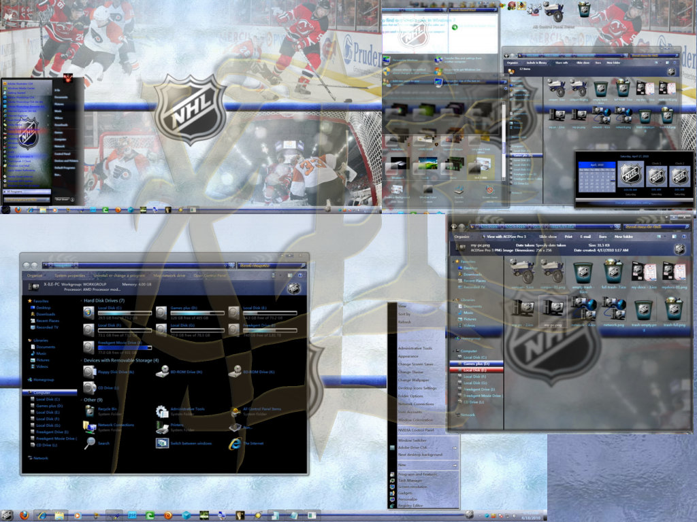This screenshot has width=697, height=522.
Task: Click Print in my-pc.png Explorer window toolbar
Action: [568, 237]
